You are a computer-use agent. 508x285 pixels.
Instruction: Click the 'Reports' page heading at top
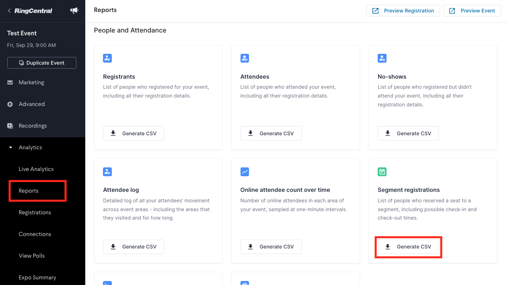click(105, 10)
